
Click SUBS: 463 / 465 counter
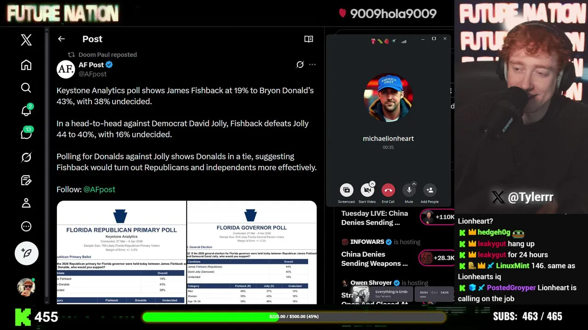pyautogui.click(x=527, y=317)
